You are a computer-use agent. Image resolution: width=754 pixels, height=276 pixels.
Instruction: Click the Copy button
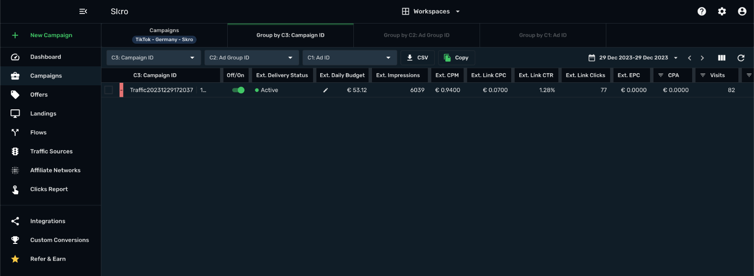(456, 58)
